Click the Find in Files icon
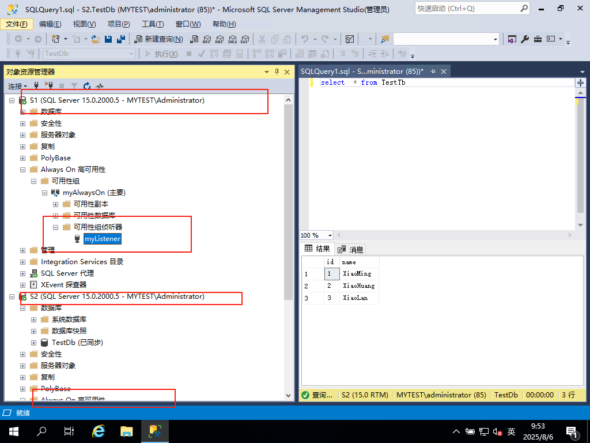Screen dimensions: 590x443 pos(384,39)
